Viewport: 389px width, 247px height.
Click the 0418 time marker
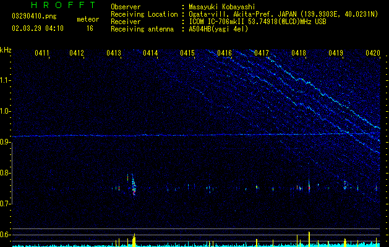pos(299,53)
